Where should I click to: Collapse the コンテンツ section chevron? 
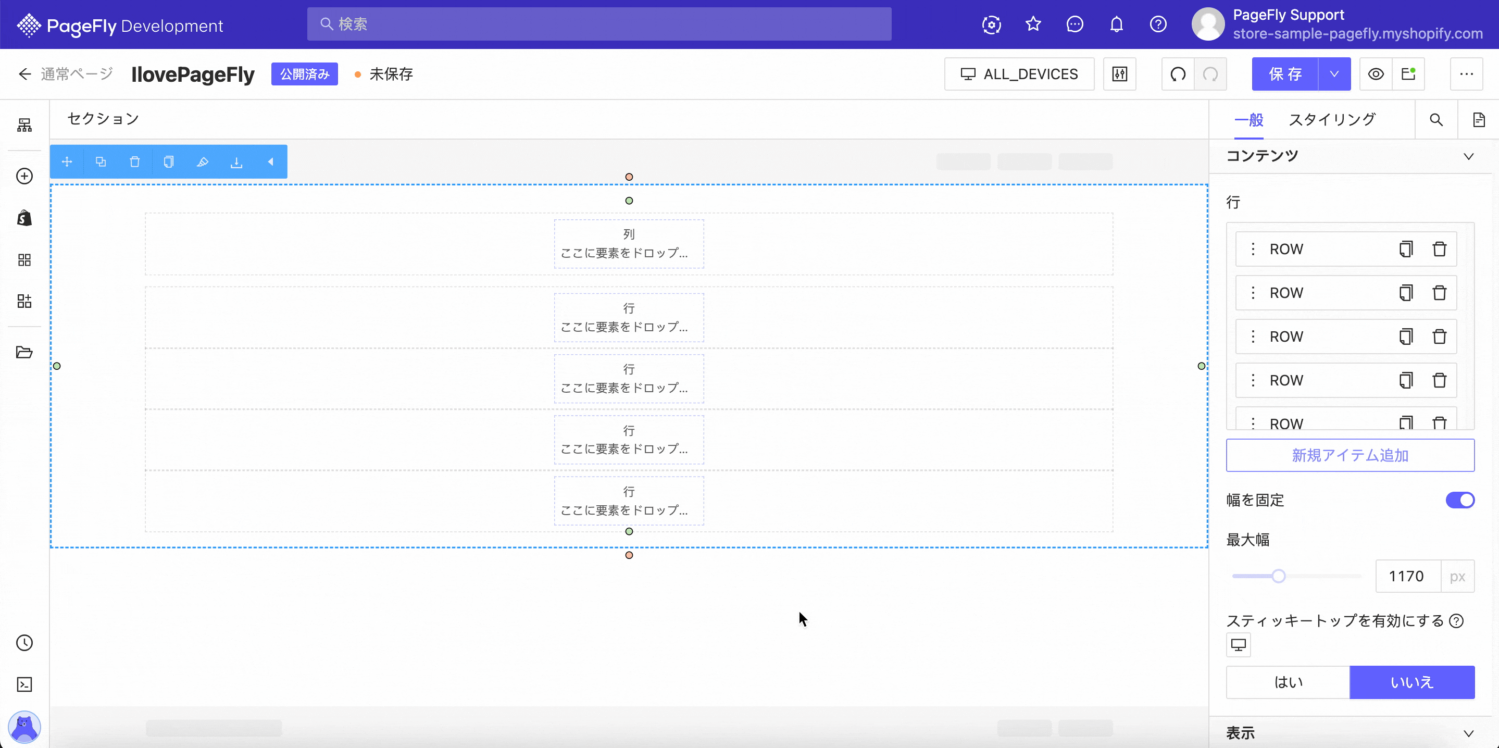coord(1468,156)
